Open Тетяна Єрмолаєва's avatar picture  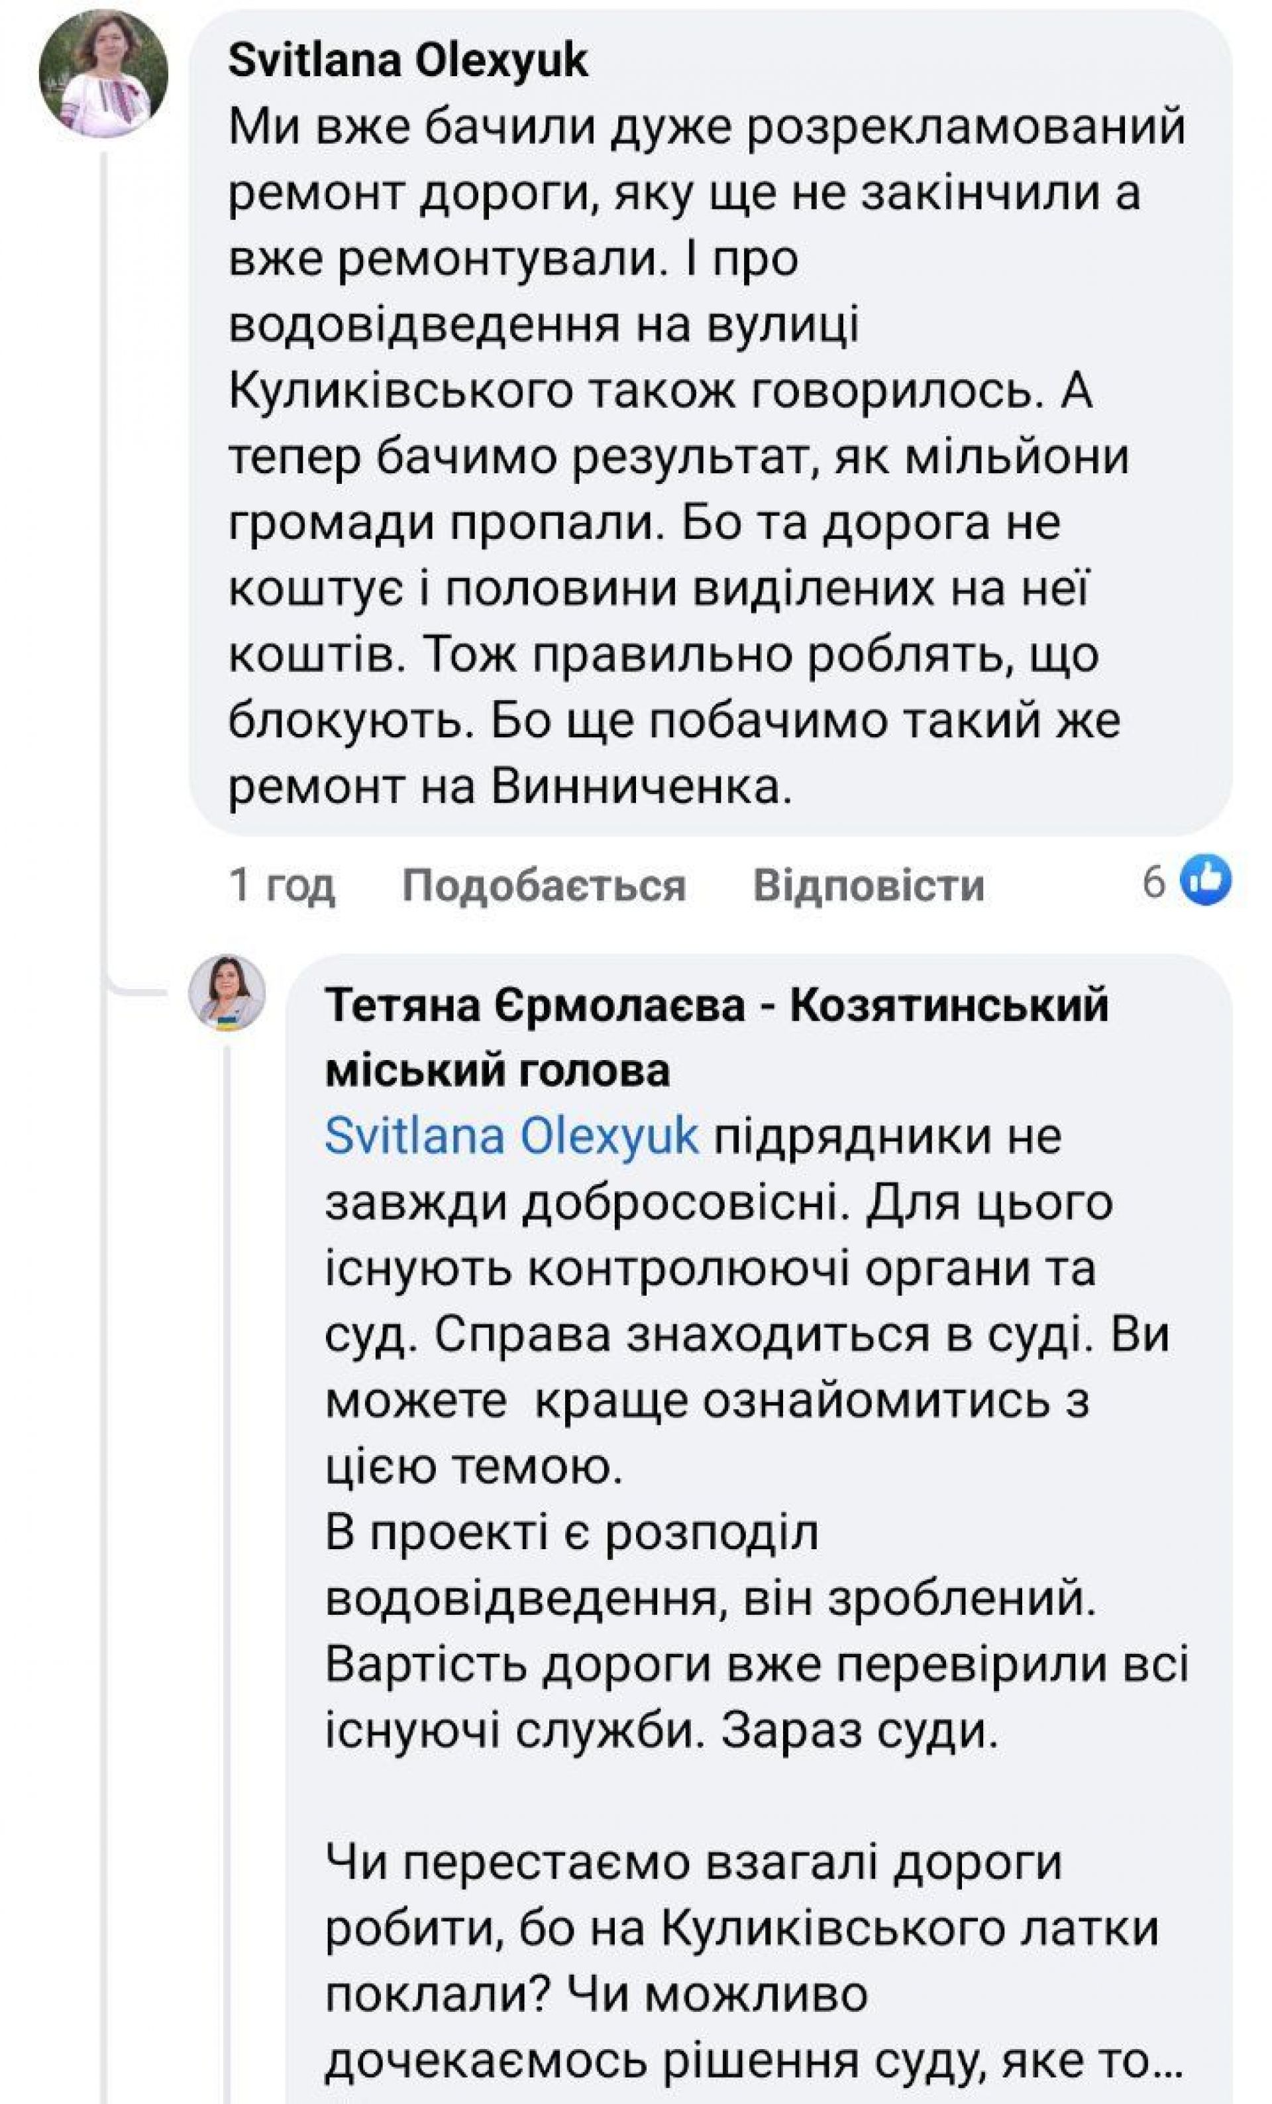pos(227,992)
